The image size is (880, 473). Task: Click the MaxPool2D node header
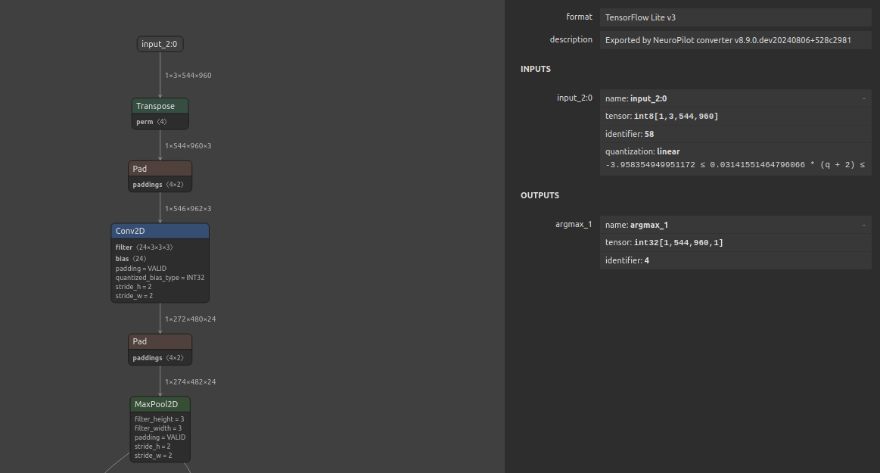point(160,404)
